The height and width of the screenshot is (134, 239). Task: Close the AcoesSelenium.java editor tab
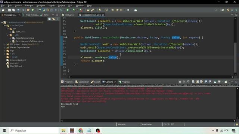(x=103, y=15)
